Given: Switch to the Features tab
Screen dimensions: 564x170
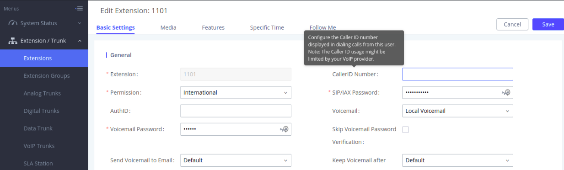Looking at the screenshot, I should [213, 27].
